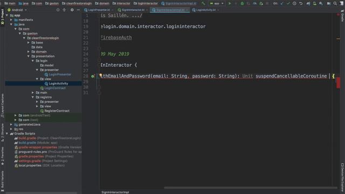Viewport: 345px width, 194px height.
Task: Click the domain breadcrumb in navigation bar
Action: [102, 3]
